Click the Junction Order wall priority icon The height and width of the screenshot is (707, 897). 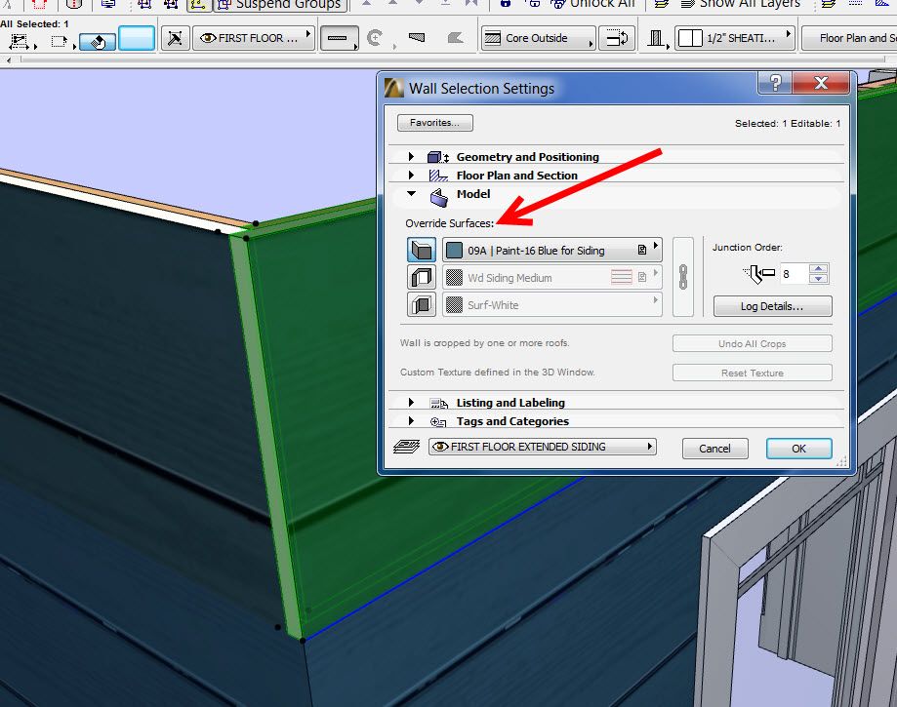[759, 274]
